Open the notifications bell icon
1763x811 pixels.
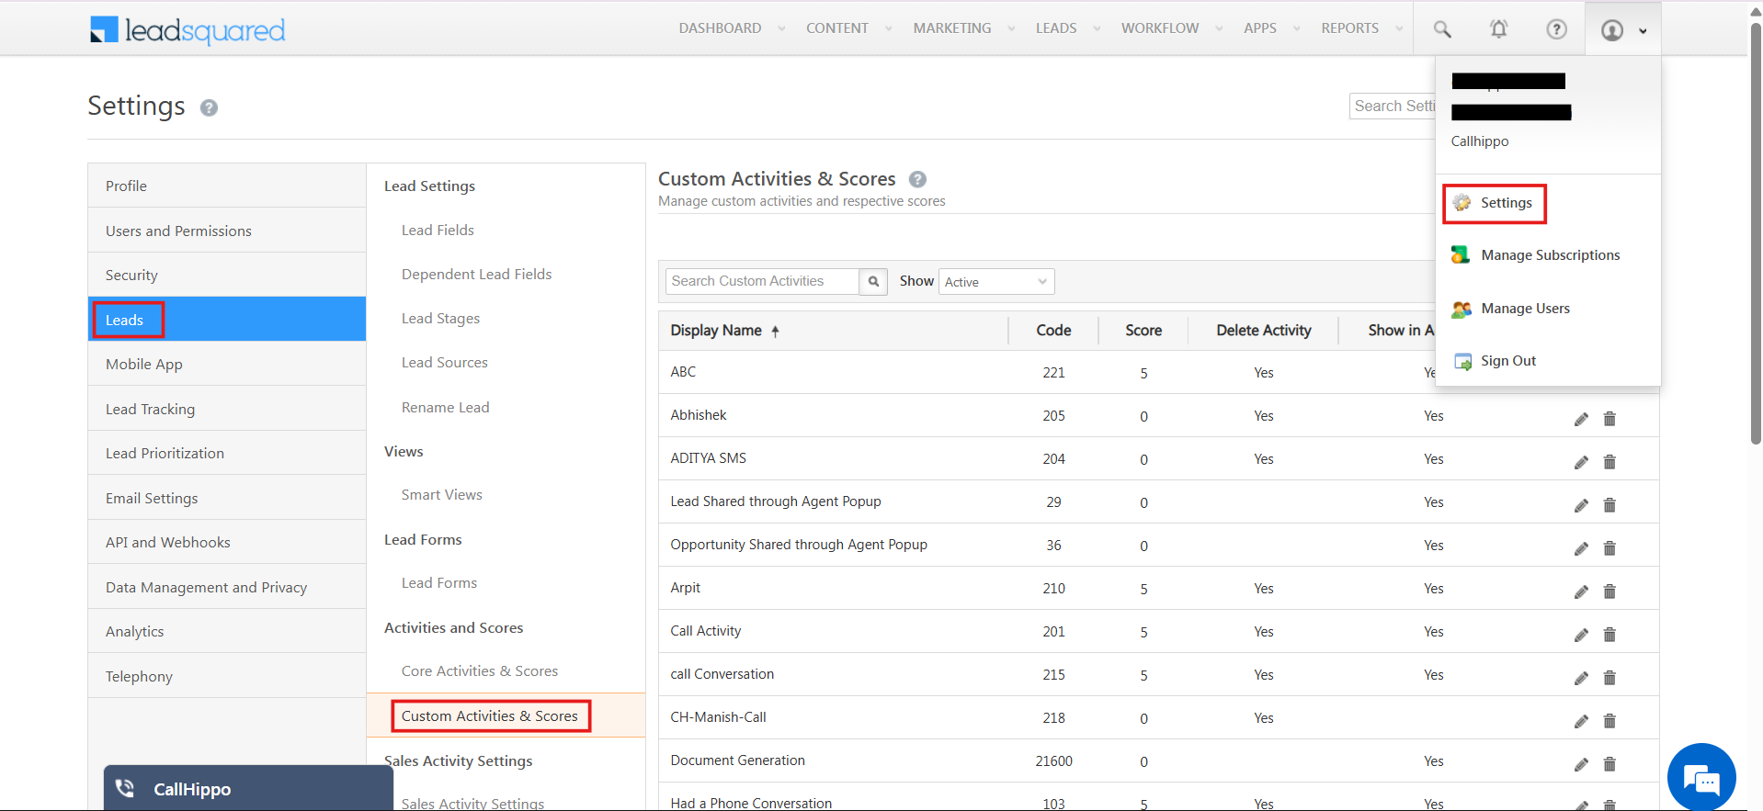(x=1498, y=29)
